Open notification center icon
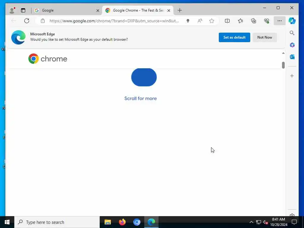Viewport: 304px width, 228px height. [x=294, y=222]
